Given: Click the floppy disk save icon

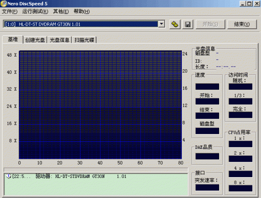Looking at the screenshot, I should pos(188,24).
